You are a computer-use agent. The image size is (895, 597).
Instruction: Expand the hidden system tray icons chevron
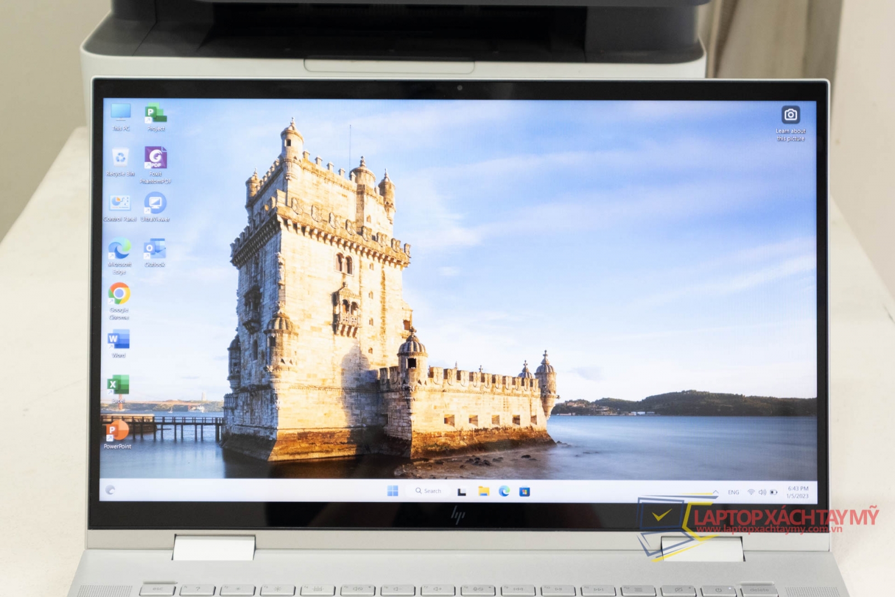715,492
